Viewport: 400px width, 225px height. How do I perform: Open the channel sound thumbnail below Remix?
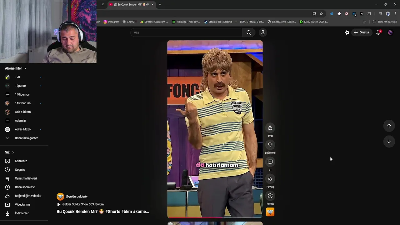[x=270, y=212]
